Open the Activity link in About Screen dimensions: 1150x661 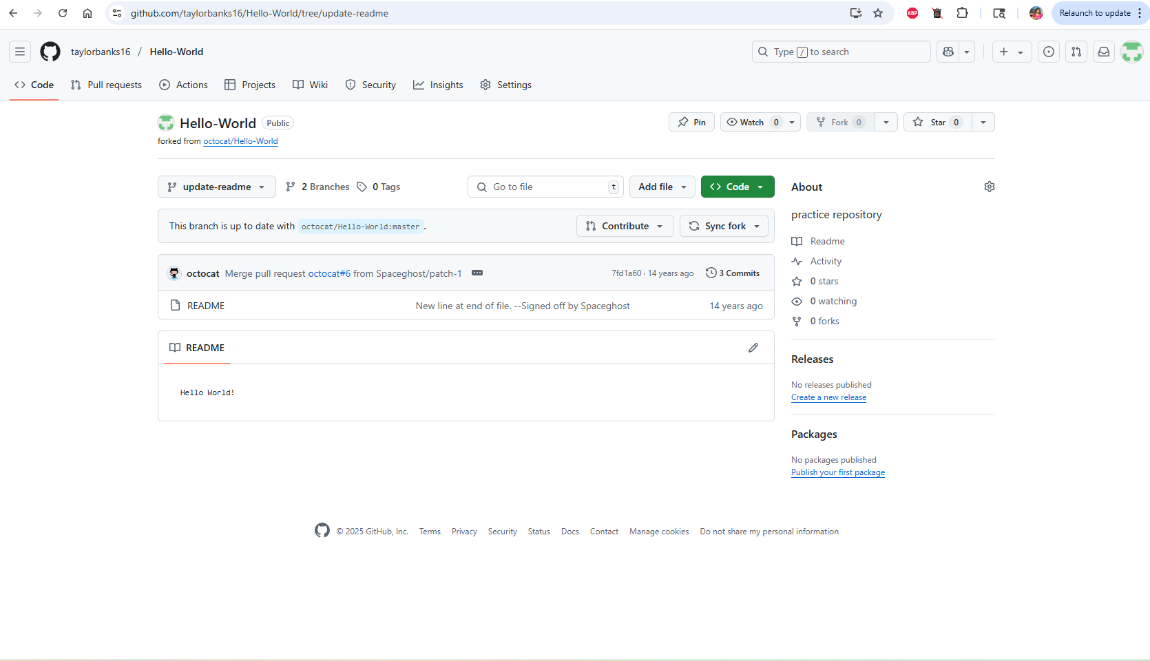(x=826, y=261)
